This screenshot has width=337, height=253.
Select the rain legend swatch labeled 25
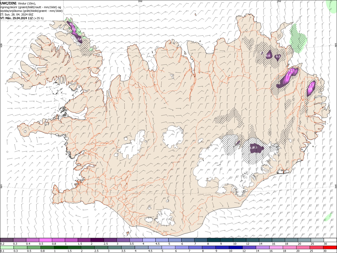[316, 247]
